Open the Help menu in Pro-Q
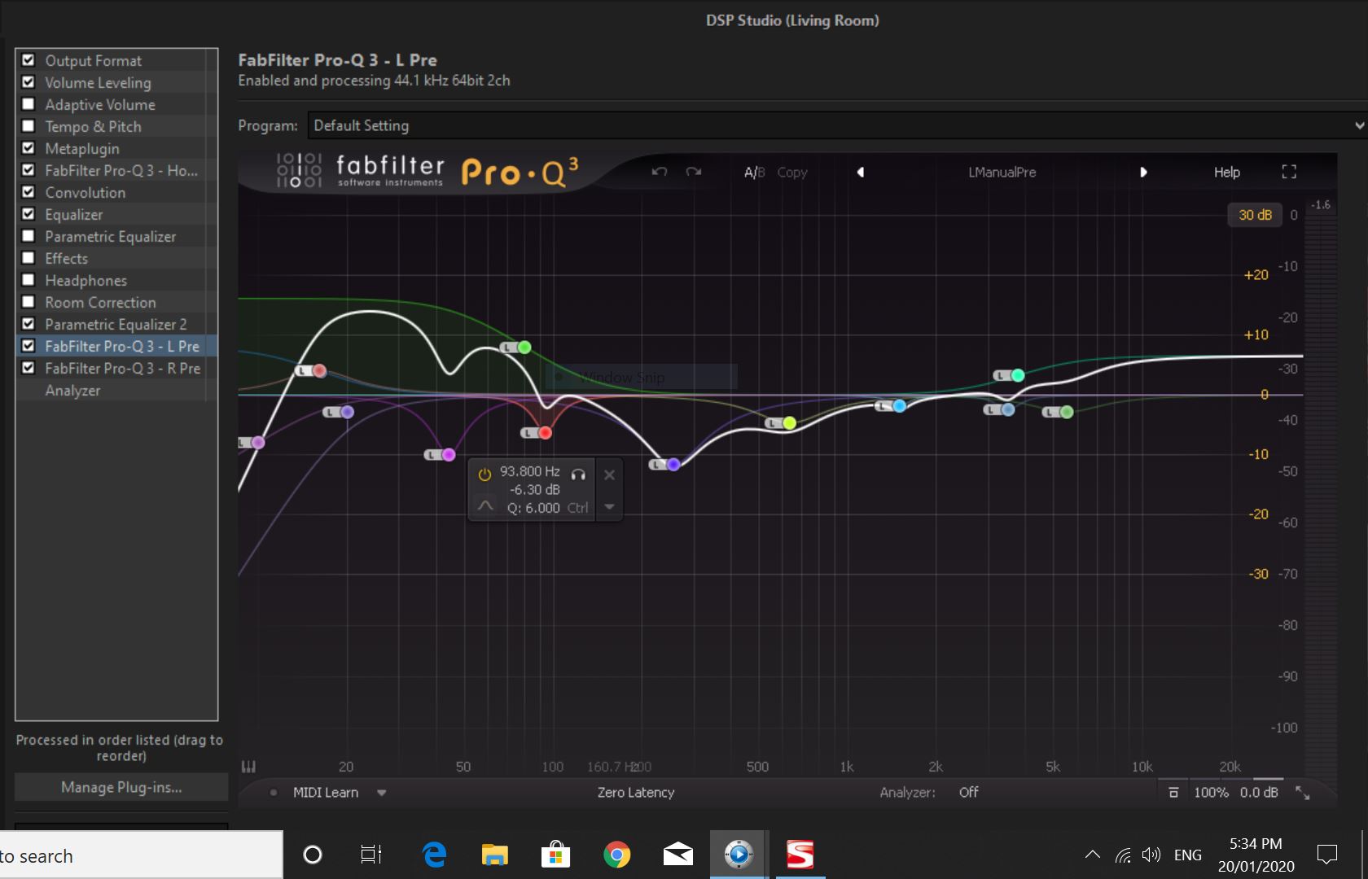Viewport: 1368px width, 879px height. coord(1226,172)
